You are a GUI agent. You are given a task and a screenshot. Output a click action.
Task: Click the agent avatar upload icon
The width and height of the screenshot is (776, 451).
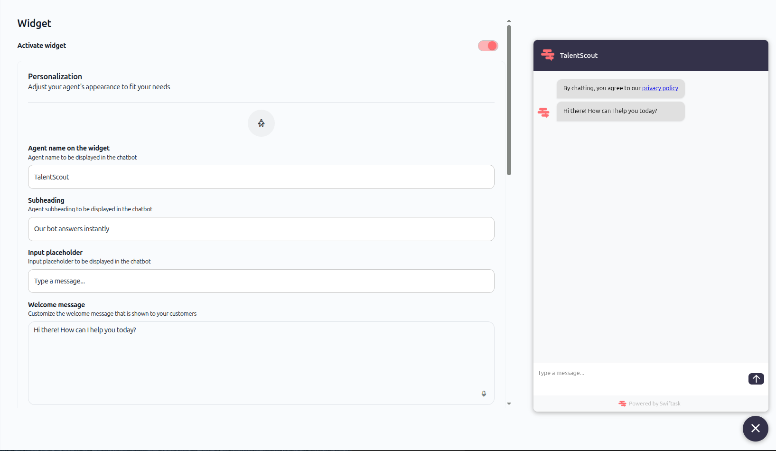coord(261,123)
